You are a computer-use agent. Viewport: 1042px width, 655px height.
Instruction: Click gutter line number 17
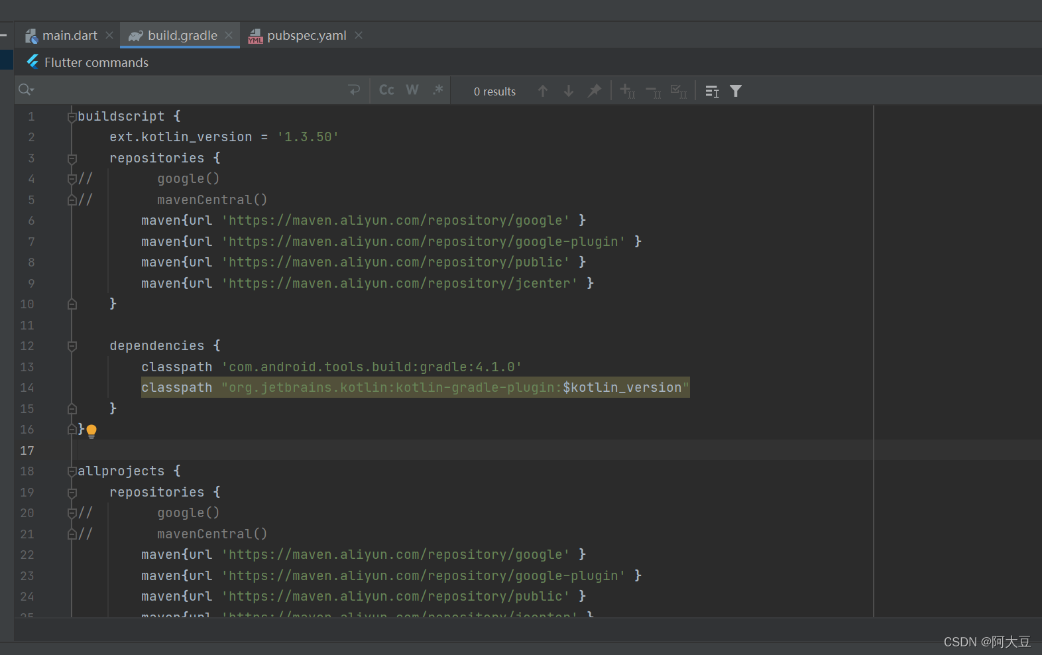point(27,451)
